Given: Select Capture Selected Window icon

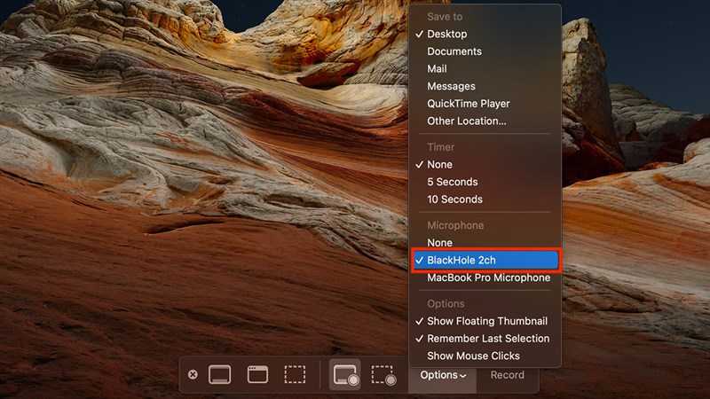Looking at the screenshot, I should click(x=257, y=374).
